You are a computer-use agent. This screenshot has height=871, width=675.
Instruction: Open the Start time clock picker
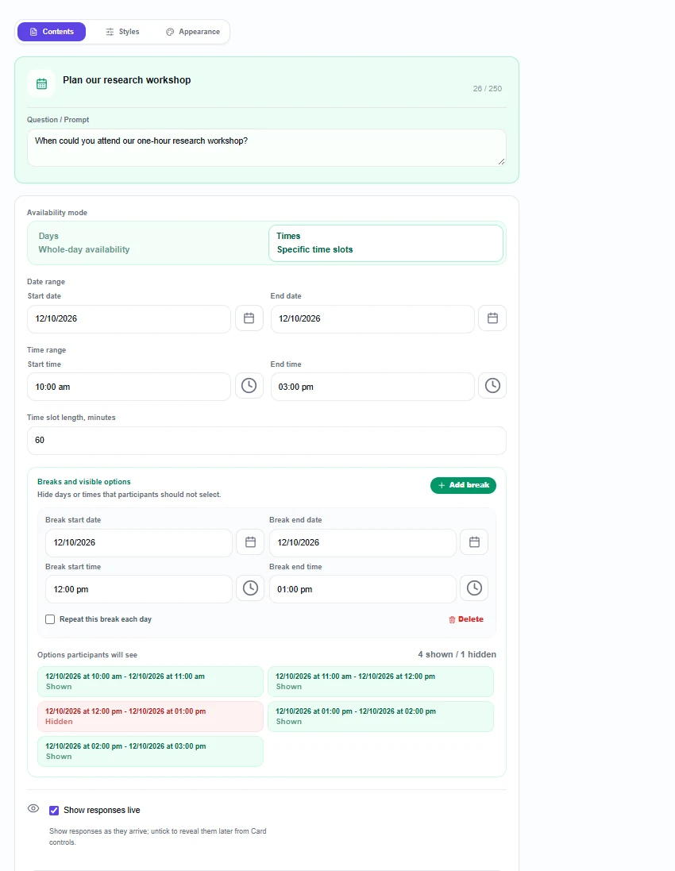[x=249, y=386]
